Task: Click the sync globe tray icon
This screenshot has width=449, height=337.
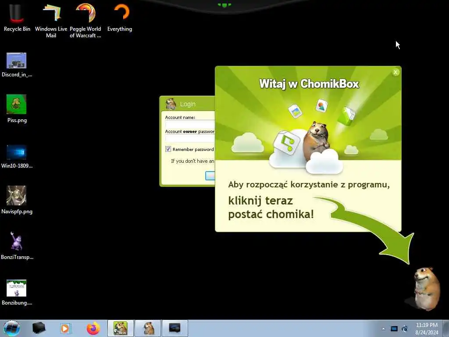Action: [x=405, y=329]
